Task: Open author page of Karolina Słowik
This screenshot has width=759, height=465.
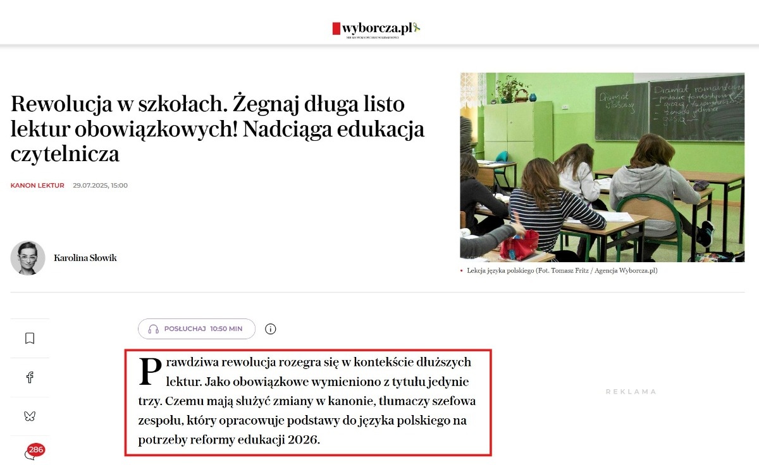Action: [85, 258]
